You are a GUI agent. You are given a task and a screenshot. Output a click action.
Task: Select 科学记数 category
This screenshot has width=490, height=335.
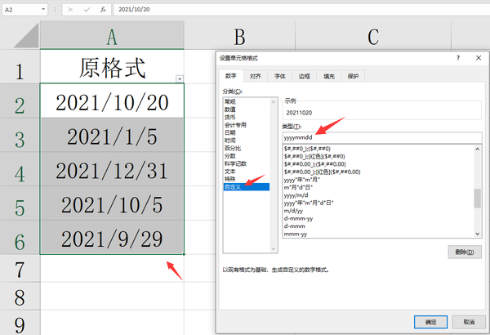pos(247,163)
